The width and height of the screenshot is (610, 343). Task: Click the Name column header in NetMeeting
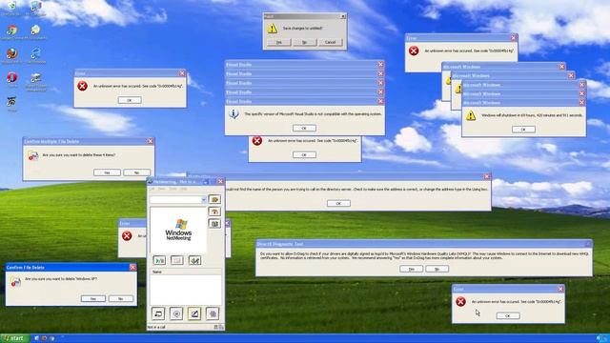186,272
